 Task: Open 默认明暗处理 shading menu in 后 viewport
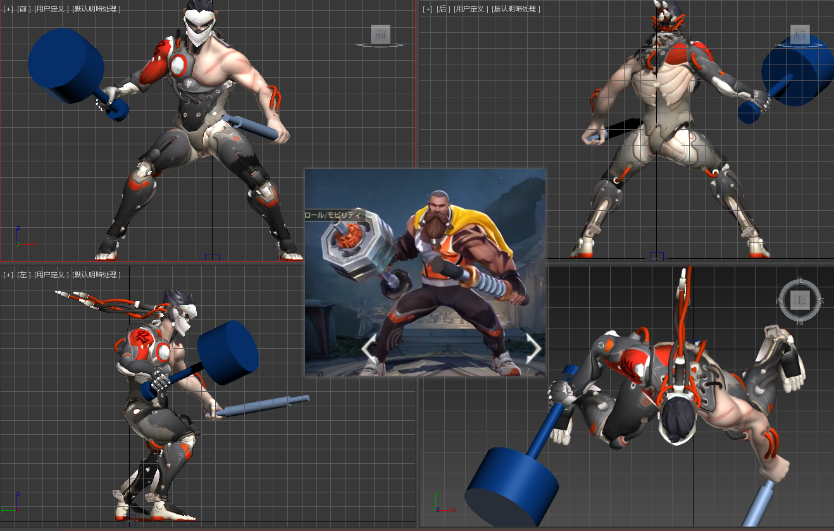tap(516, 9)
